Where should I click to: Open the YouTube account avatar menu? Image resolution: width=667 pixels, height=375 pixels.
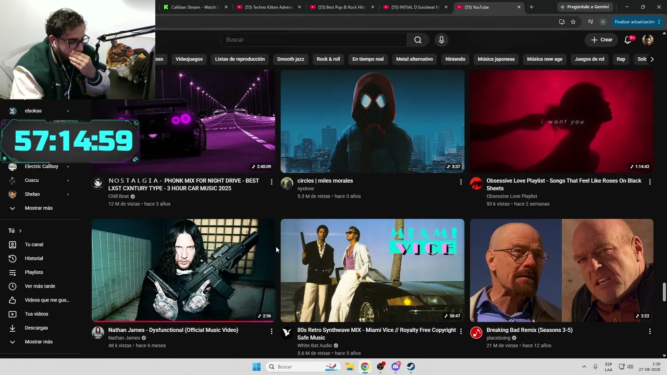point(648,40)
